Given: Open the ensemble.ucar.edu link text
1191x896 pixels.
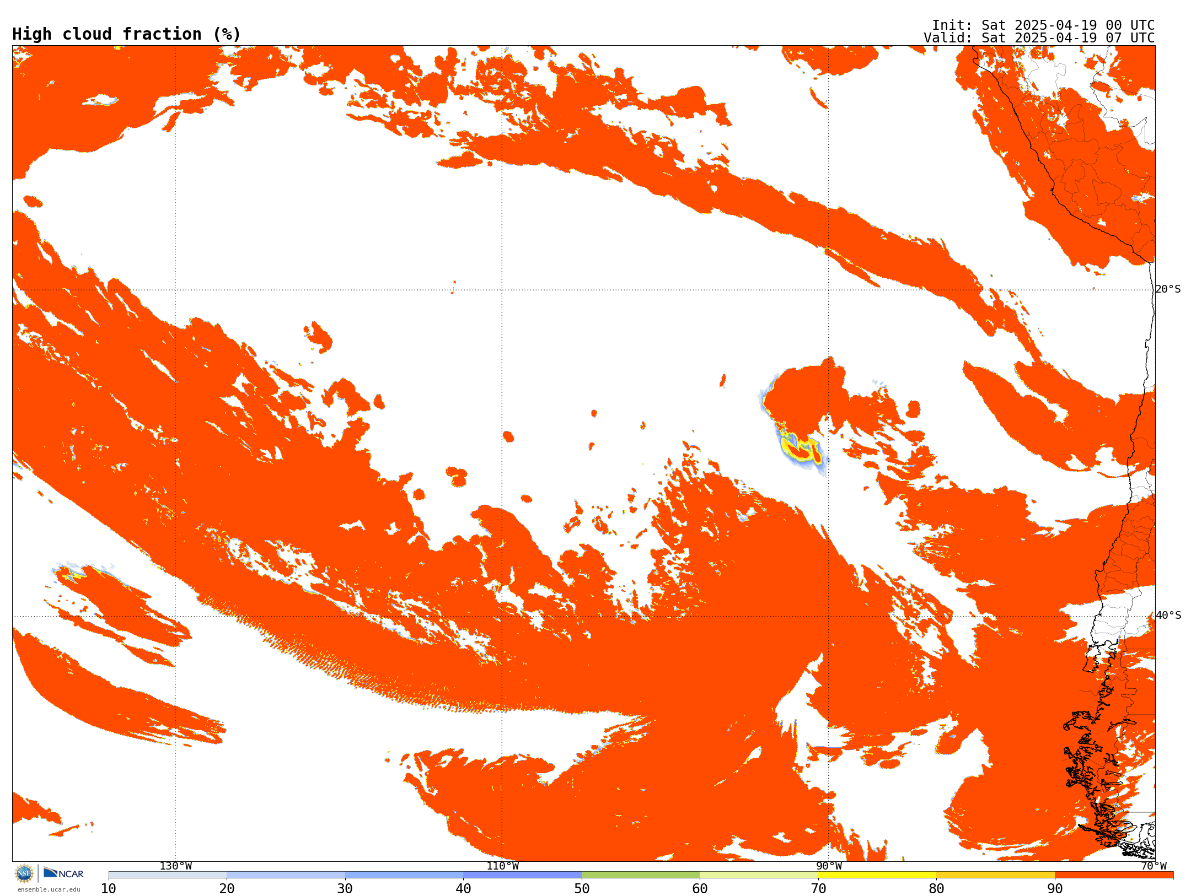Looking at the screenshot, I should coord(49,889).
